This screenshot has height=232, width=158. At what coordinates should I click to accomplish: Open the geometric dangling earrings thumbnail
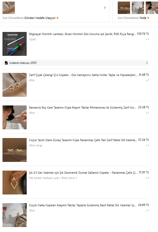point(15,182)
